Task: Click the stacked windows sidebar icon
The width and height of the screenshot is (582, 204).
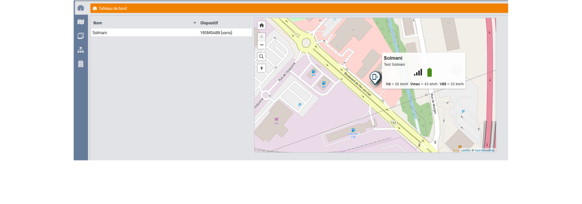Action: click(81, 36)
